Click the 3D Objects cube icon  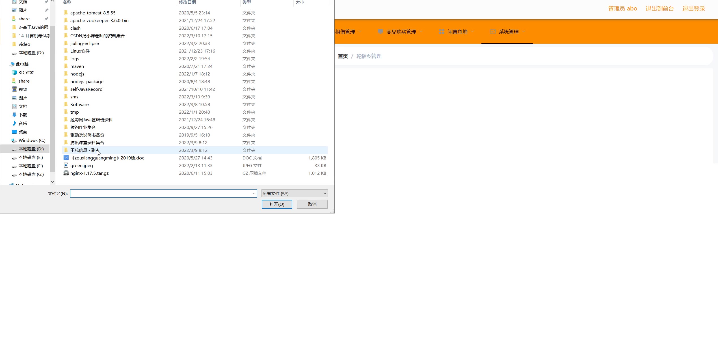click(14, 72)
